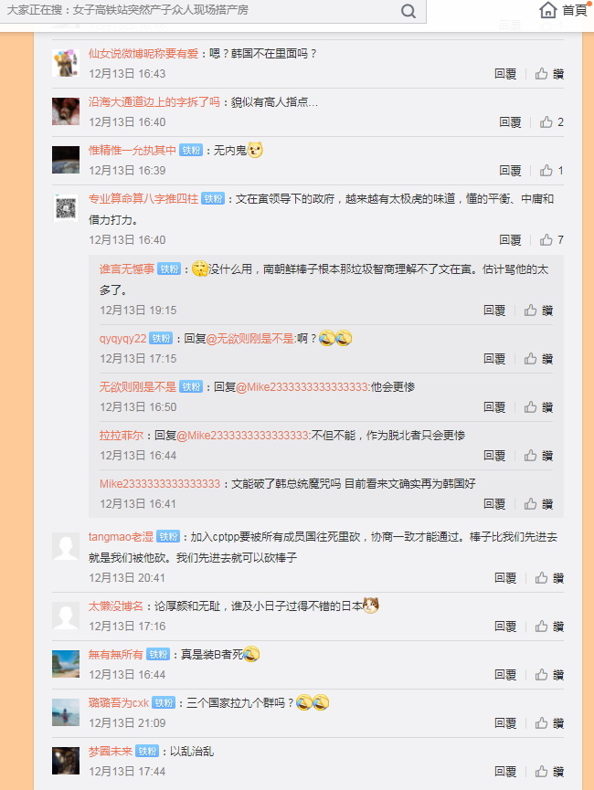Image resolution: width=594 pixels, height=790 pixels.
Task: Reply to 太懒没博名's comment
Action: tap(505, 627)
